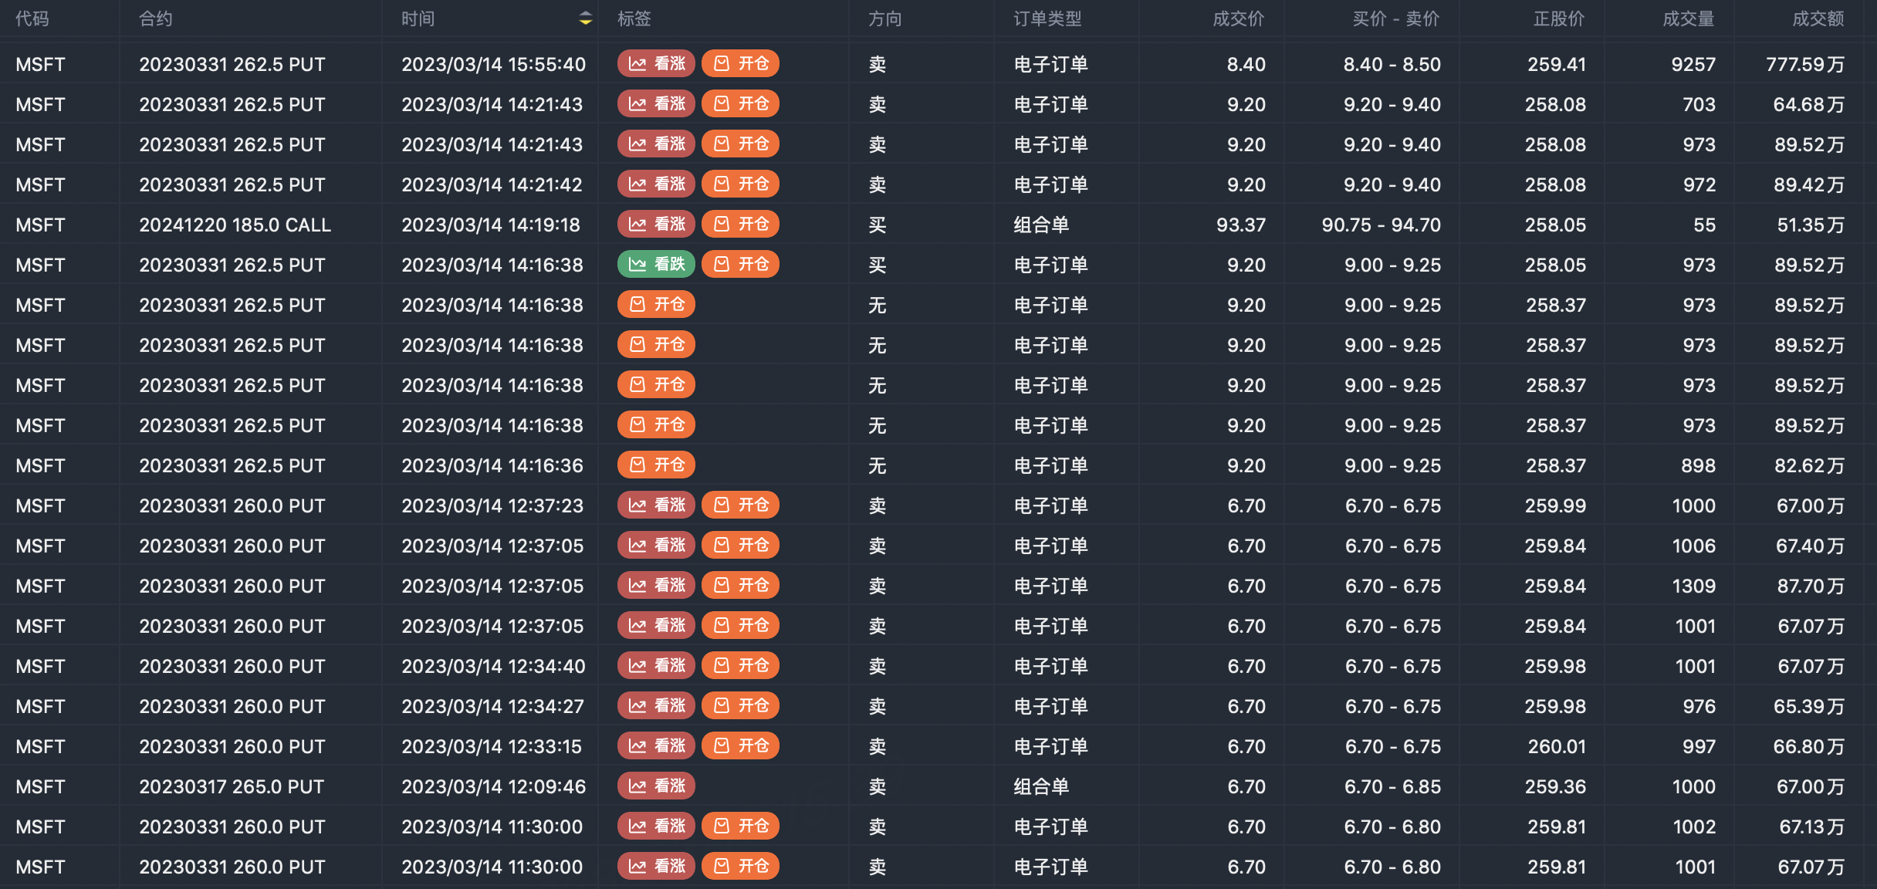Click the 合约 column header
1877x889 pixels.
tap(156, 19)
